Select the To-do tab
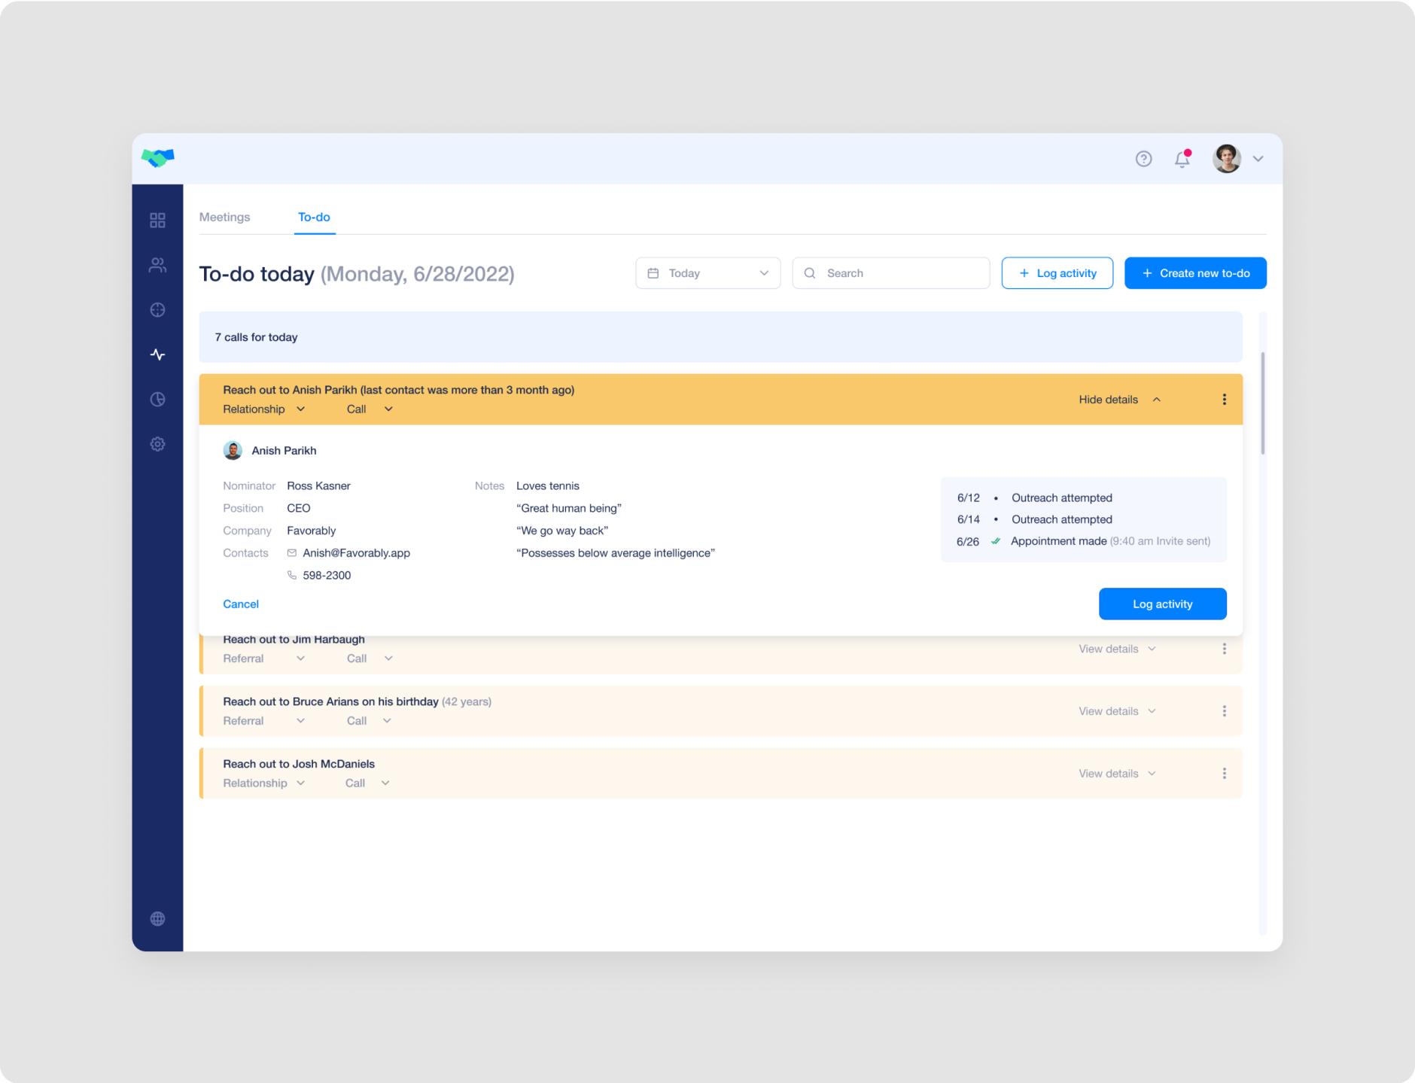1415x1083 pixels. coord(314,217)
